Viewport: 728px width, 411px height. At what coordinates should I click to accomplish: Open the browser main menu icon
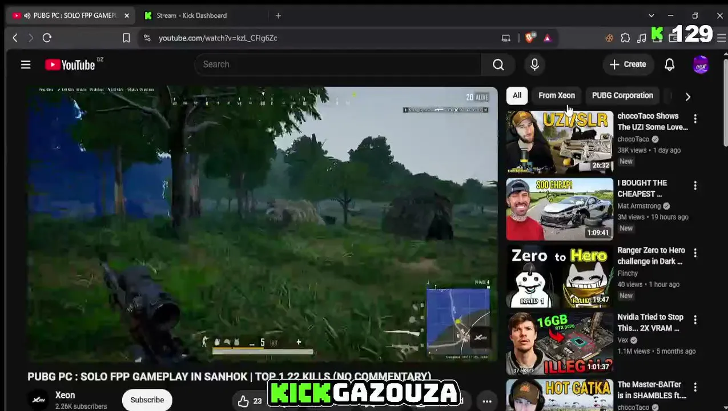[x=722, y=38]
